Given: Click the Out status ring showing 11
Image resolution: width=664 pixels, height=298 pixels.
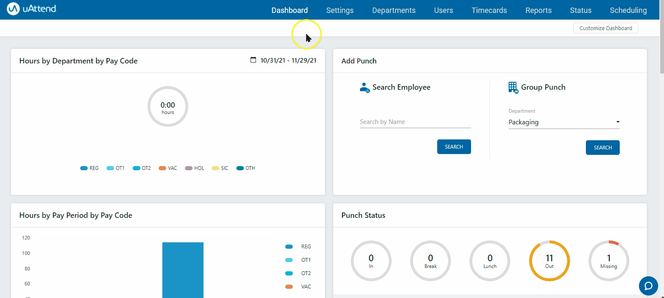Looking at the screenshot, I should pyautogui.click(x=549, y=260).
